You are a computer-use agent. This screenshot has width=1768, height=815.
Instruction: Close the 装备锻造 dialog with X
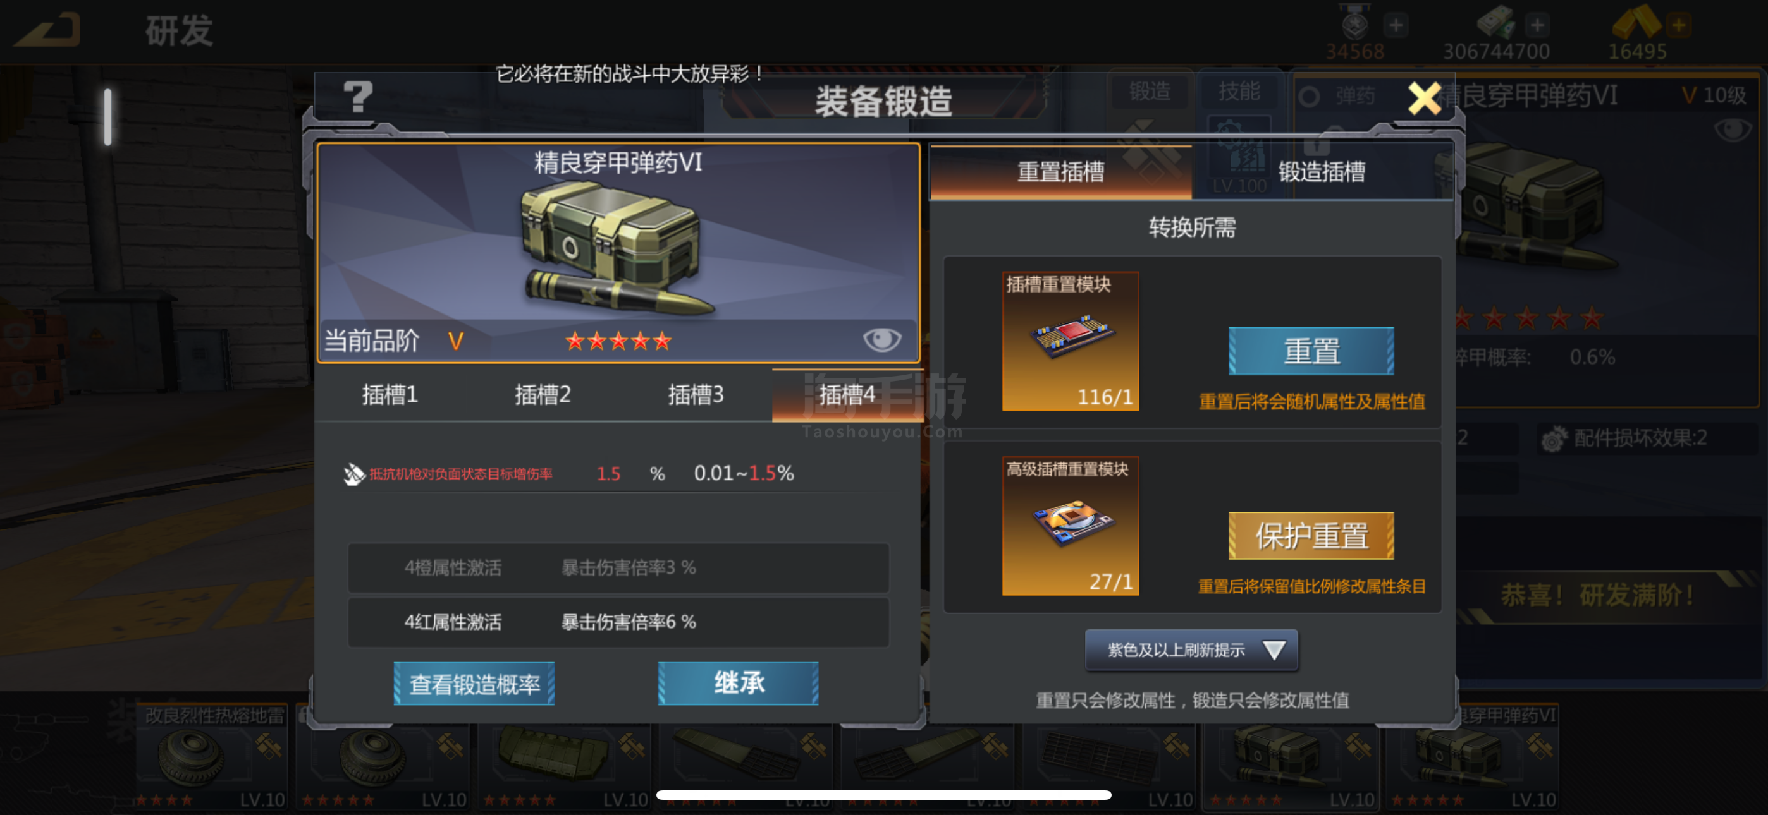point(1425,98)
